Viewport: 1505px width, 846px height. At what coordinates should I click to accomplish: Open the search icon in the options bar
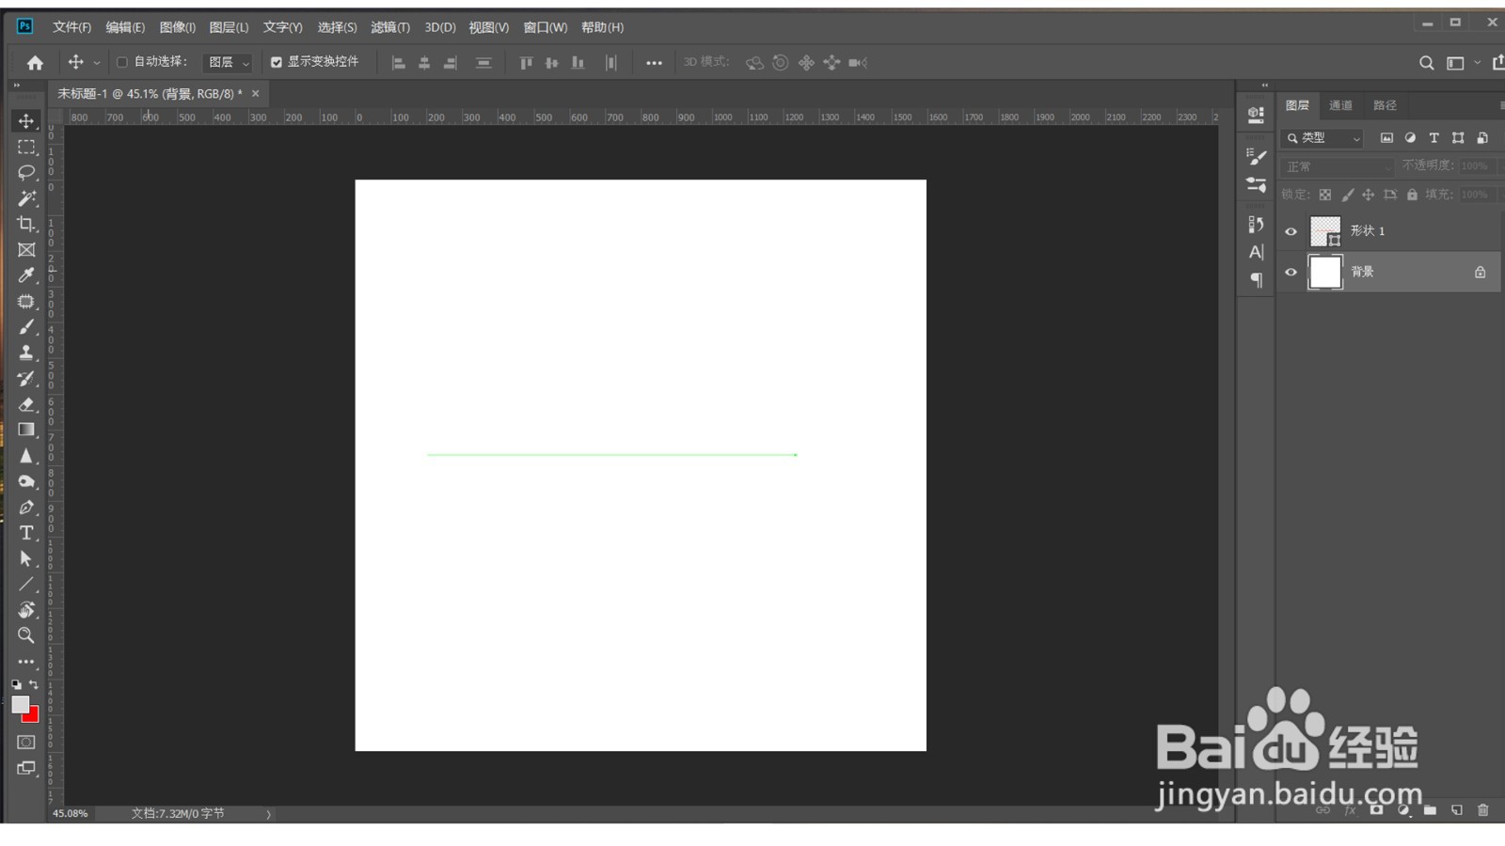pyautogui.click(x=1426, y=63)
